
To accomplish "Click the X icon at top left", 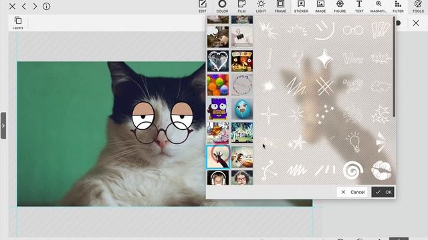I will [12, 6].
